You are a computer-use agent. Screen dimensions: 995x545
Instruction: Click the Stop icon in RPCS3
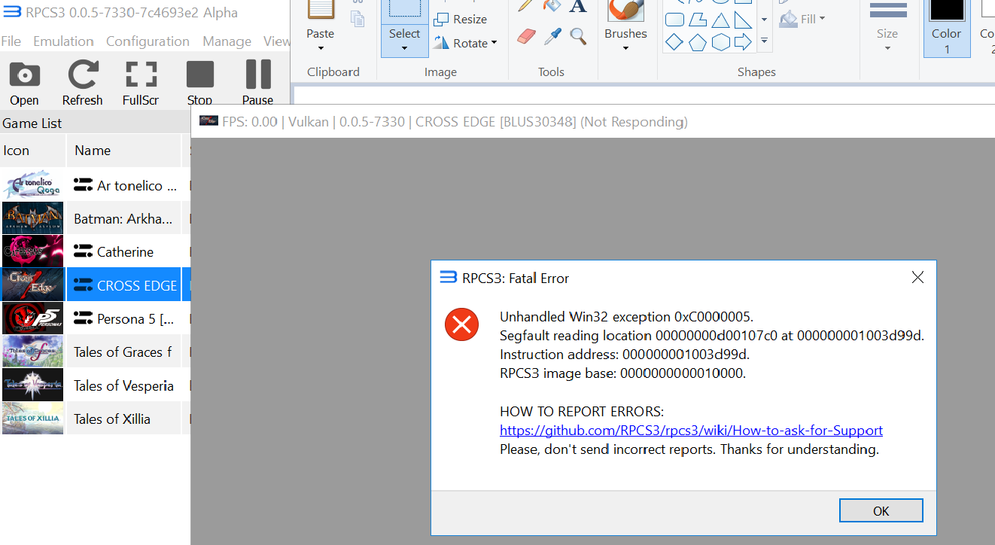pos(199,72)
